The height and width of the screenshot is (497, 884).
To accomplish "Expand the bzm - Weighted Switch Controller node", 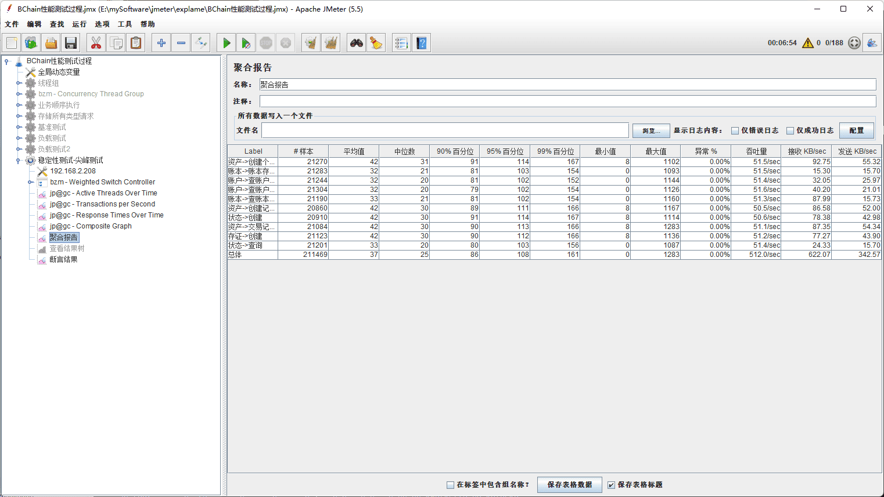I will 30,182.
